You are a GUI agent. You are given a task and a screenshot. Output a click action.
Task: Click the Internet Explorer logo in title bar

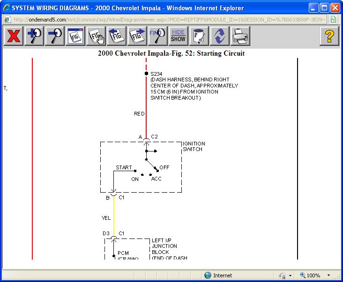click(7, 8)
